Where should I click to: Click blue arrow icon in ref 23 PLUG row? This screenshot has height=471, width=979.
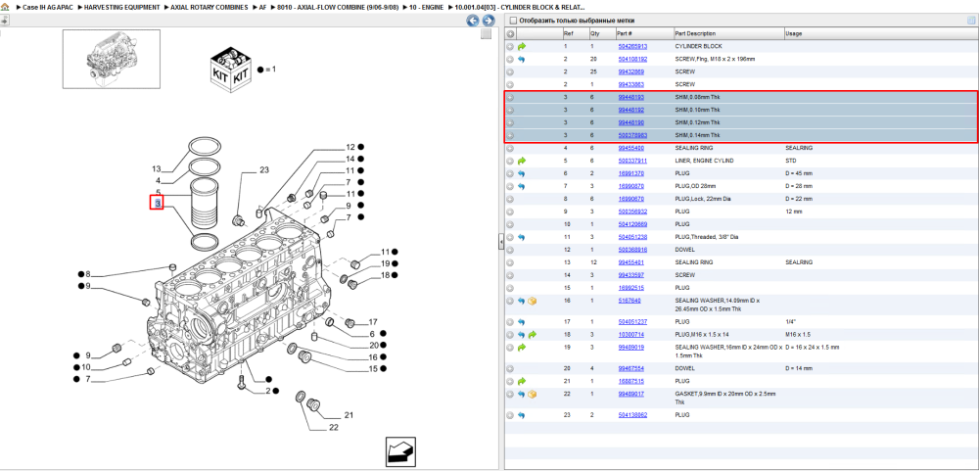(x=522, y=415)
